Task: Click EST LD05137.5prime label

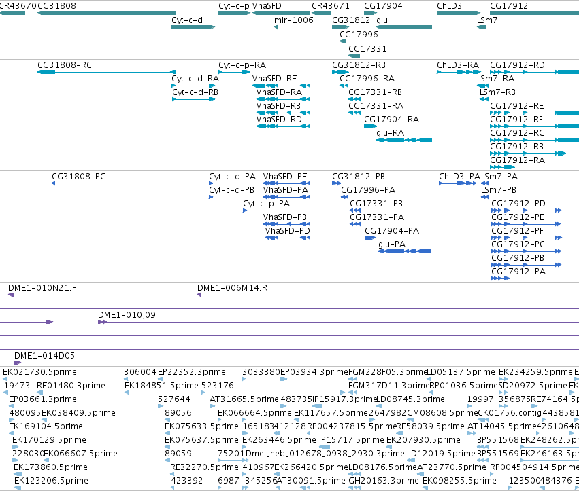Action: (x=461, y=372)
